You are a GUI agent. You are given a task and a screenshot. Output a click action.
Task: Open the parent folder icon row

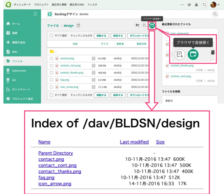point(52,52)
